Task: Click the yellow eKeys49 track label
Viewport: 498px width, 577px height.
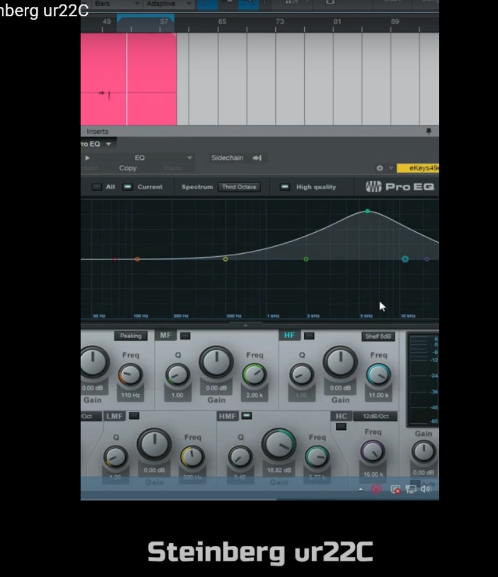Action: tap(418, 168)
